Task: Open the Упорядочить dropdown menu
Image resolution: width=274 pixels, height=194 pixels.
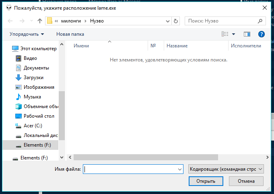Action: pos(27,34)
